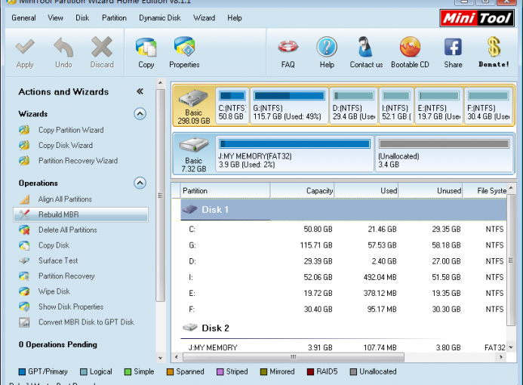Image resolution: width=523 pixels, height=385 pixels.
Task: Click the MiniTool logo
Action: pos(477,18)
